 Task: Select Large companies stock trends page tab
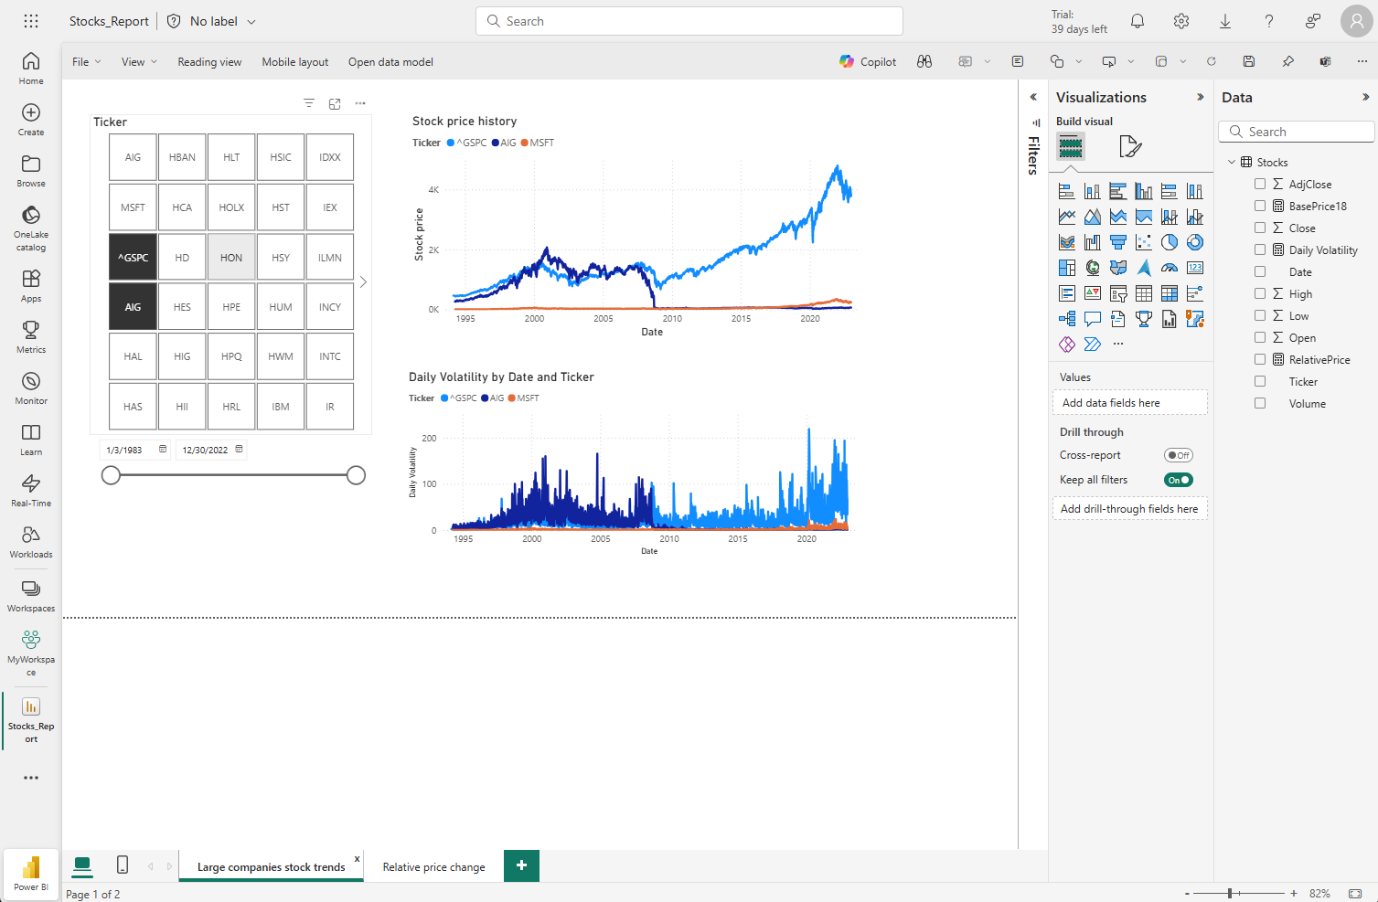coord(272,867)
